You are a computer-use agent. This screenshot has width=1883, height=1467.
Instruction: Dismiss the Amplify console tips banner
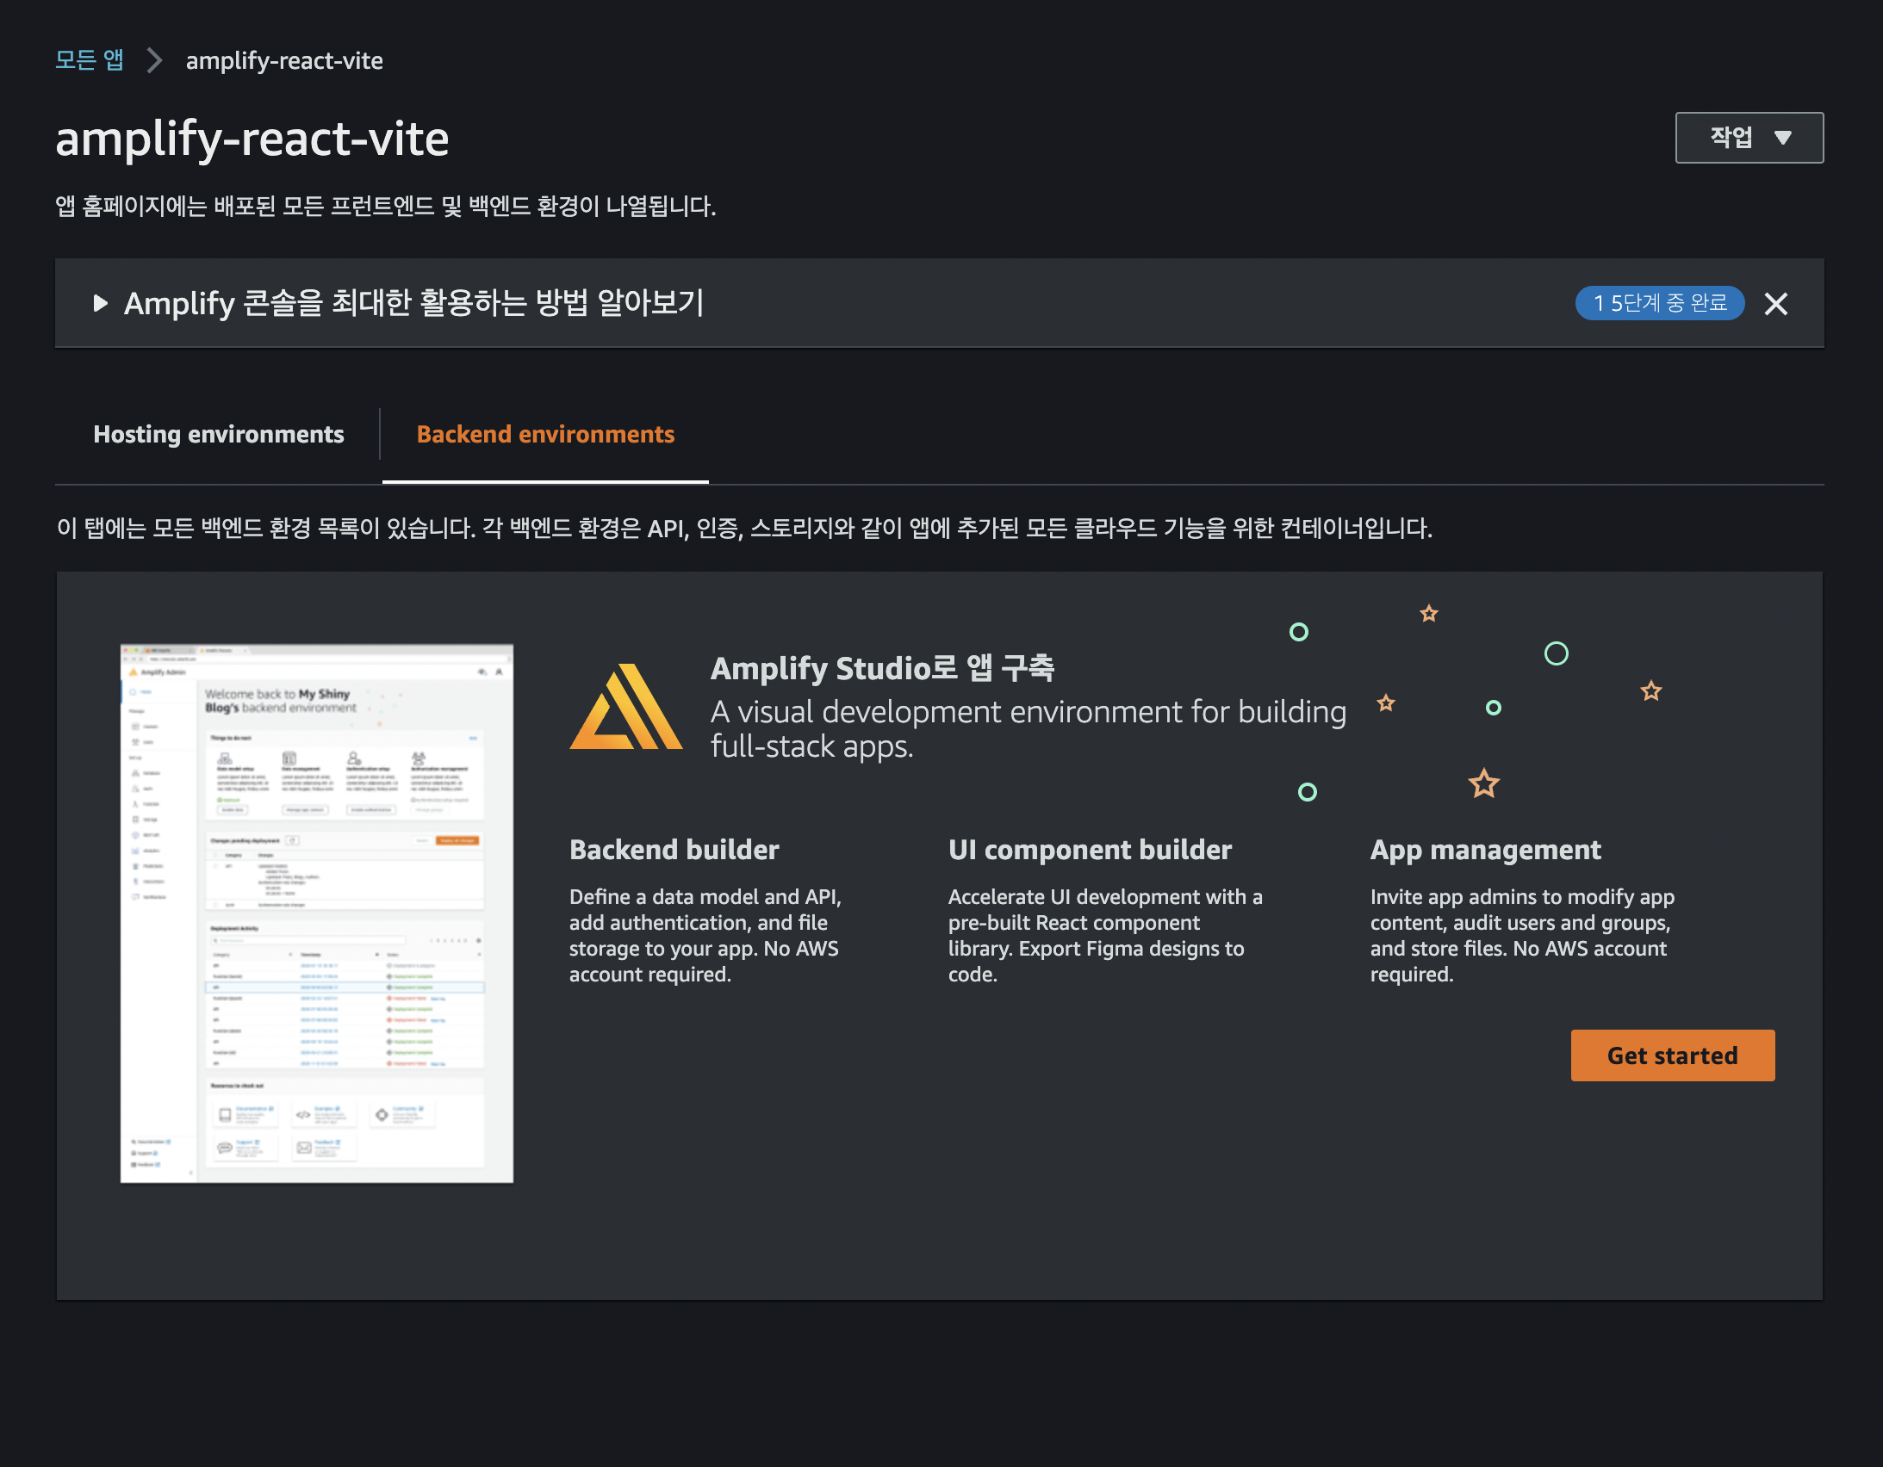tap(1775, 303)
